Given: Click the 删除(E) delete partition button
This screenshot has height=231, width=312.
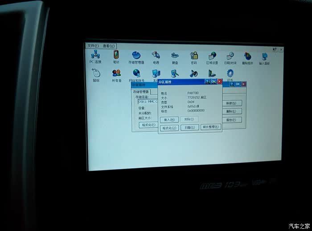Looking at the screenshot, I should (231, 111).
